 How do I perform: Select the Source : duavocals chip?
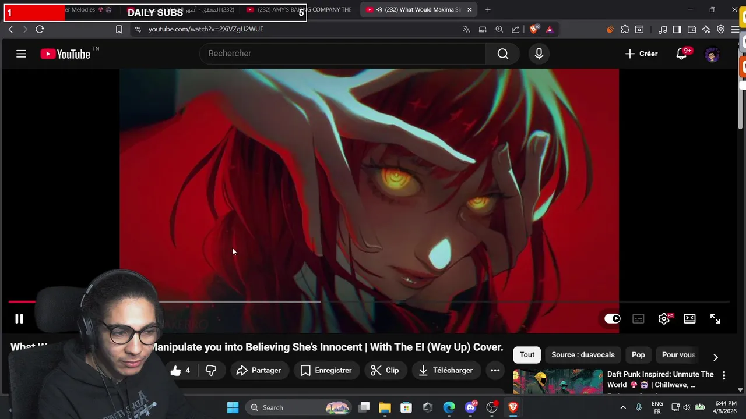583,355
